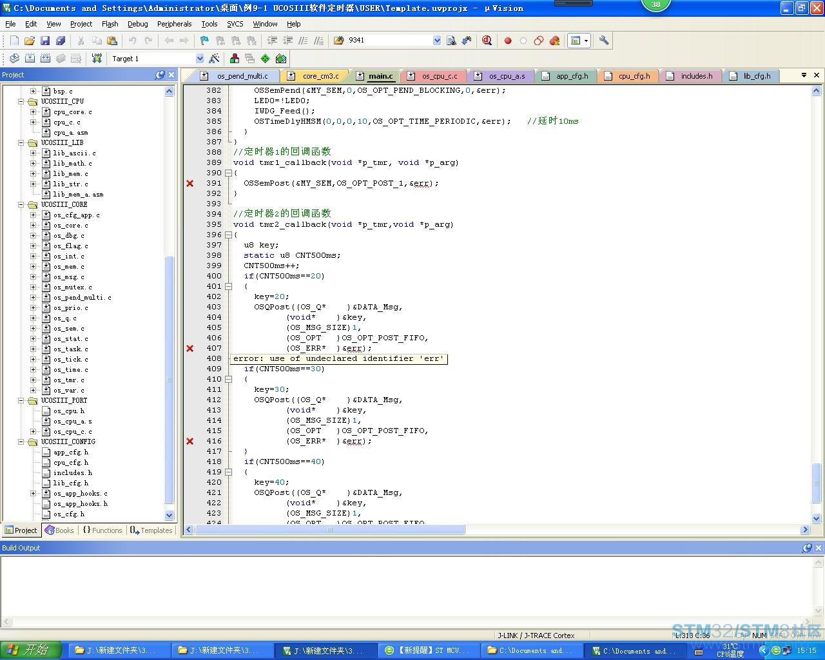Click the Paste icon
825x660 pixels.
[x=112, y=41]
